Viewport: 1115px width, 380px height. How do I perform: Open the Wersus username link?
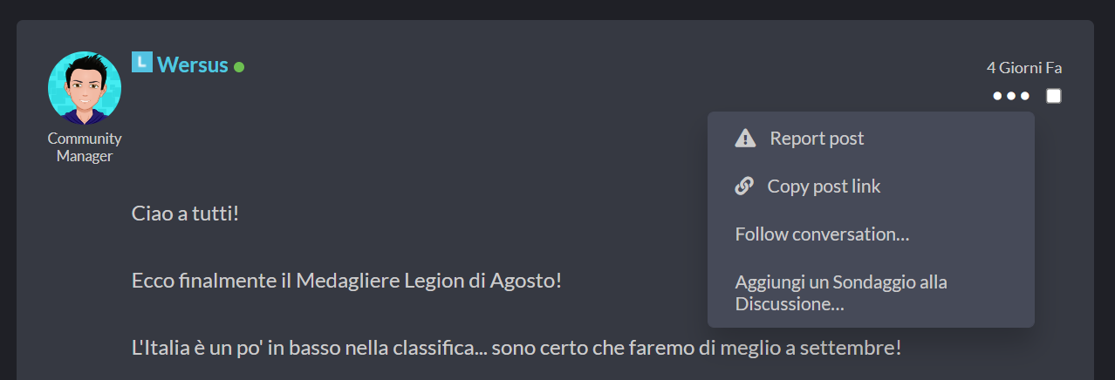pyautogui.click(x=193, y=65)
